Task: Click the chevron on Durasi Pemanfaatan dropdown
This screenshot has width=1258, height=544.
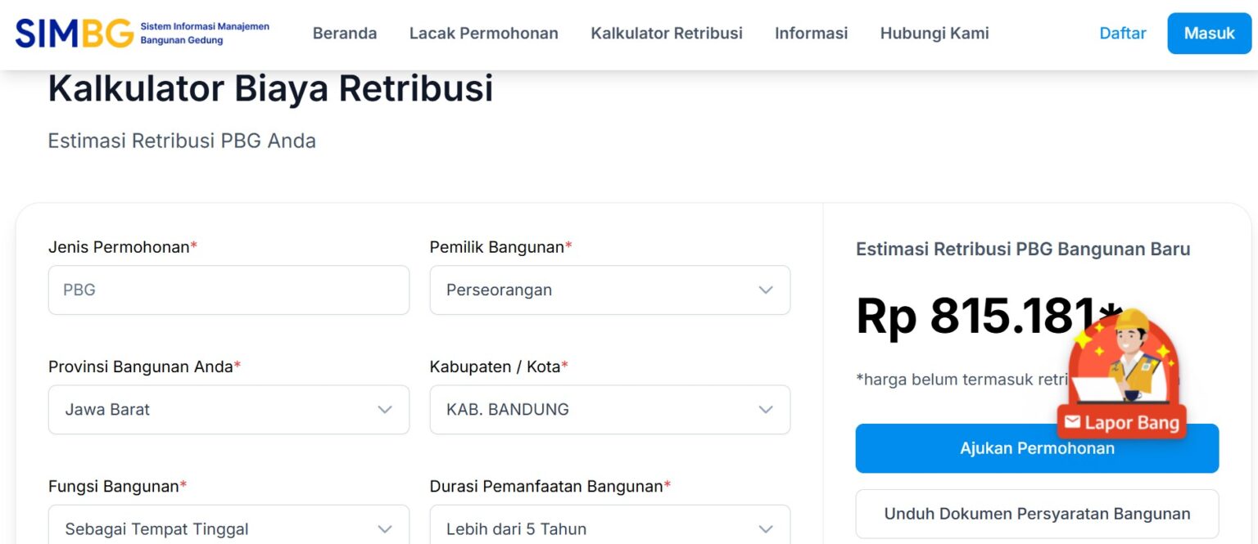Action: pos(766,528)
